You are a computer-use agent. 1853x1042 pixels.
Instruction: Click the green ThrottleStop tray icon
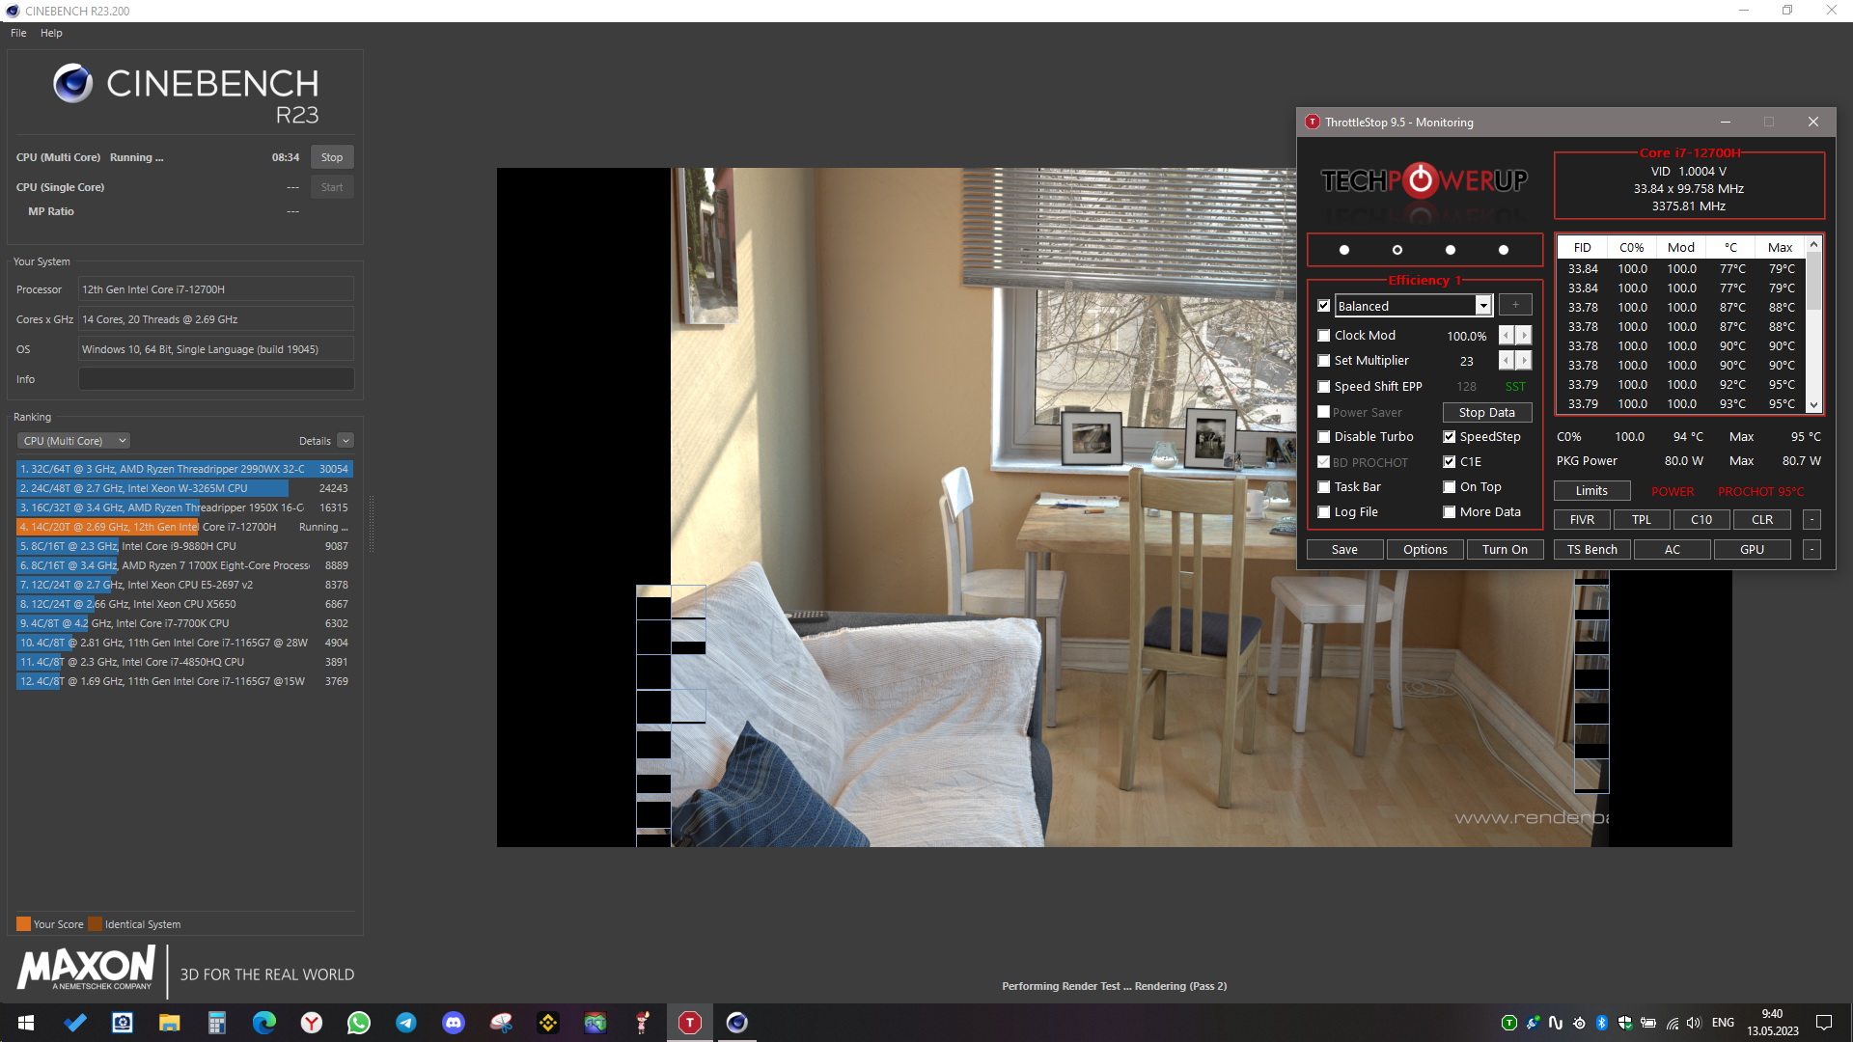[x=1509, y=1023]
